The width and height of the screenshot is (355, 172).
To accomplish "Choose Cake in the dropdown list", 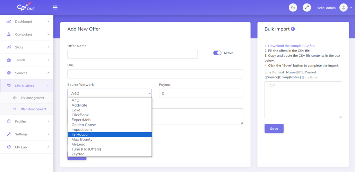I will (x=110, y=110).
